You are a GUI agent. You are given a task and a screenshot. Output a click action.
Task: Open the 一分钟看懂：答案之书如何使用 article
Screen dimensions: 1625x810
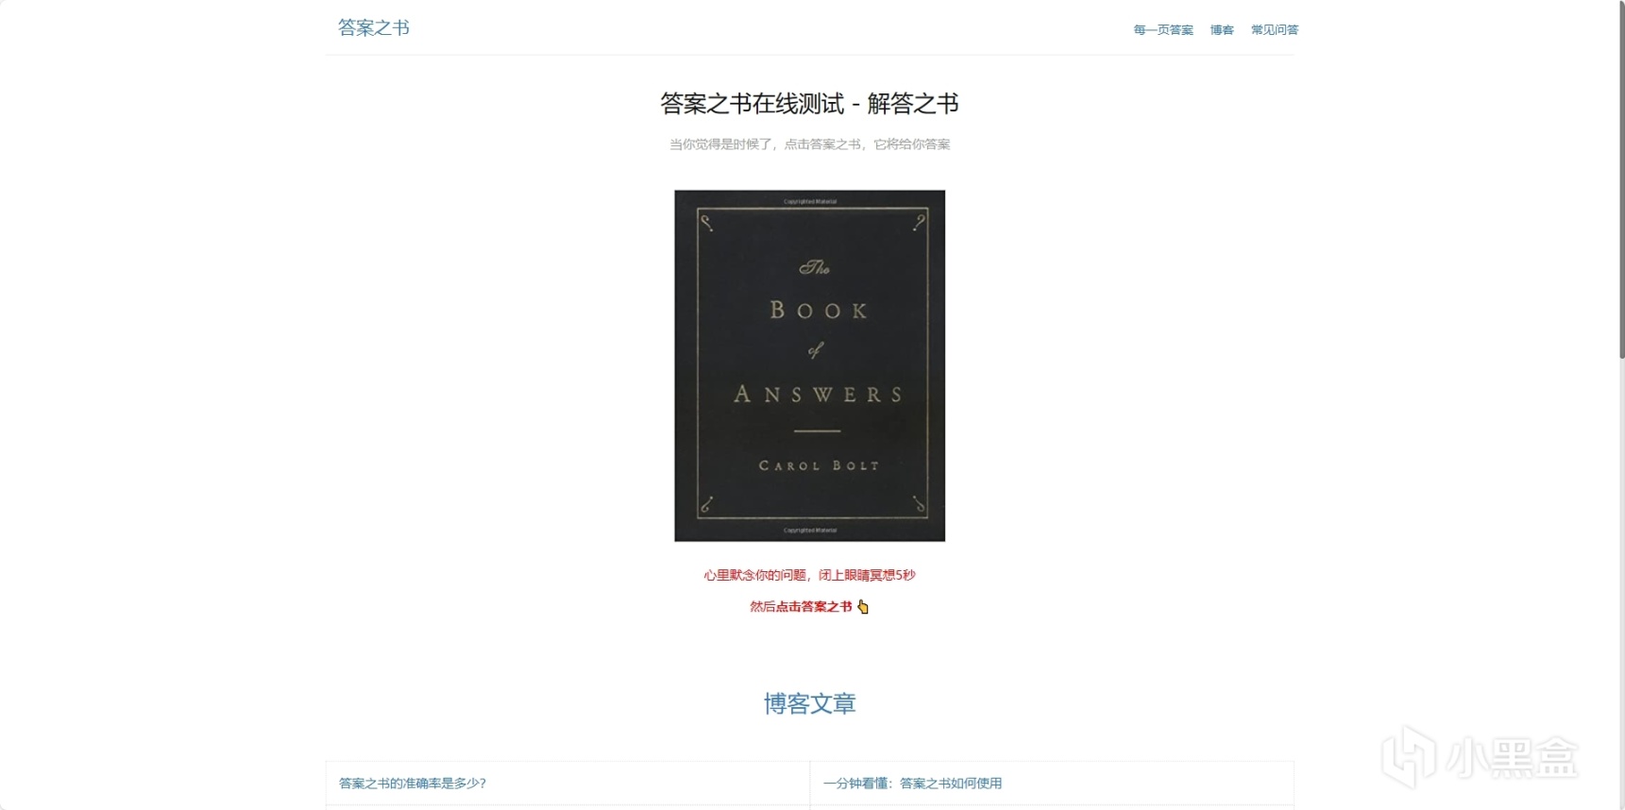(912, 784)
